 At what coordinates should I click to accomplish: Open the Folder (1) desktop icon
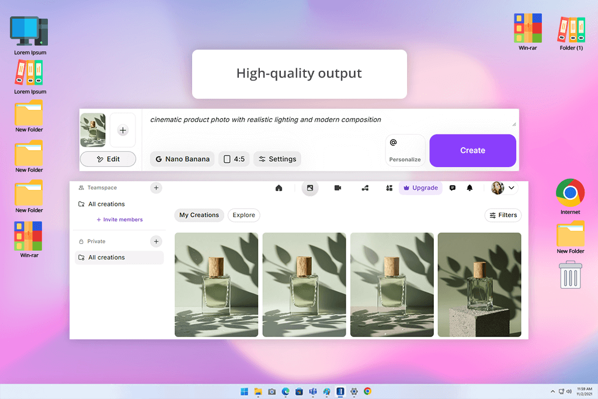tap(571, 33)
